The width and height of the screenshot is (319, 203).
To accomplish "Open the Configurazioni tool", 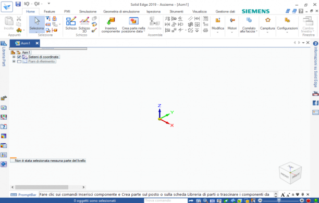I will tap(287, 23).
